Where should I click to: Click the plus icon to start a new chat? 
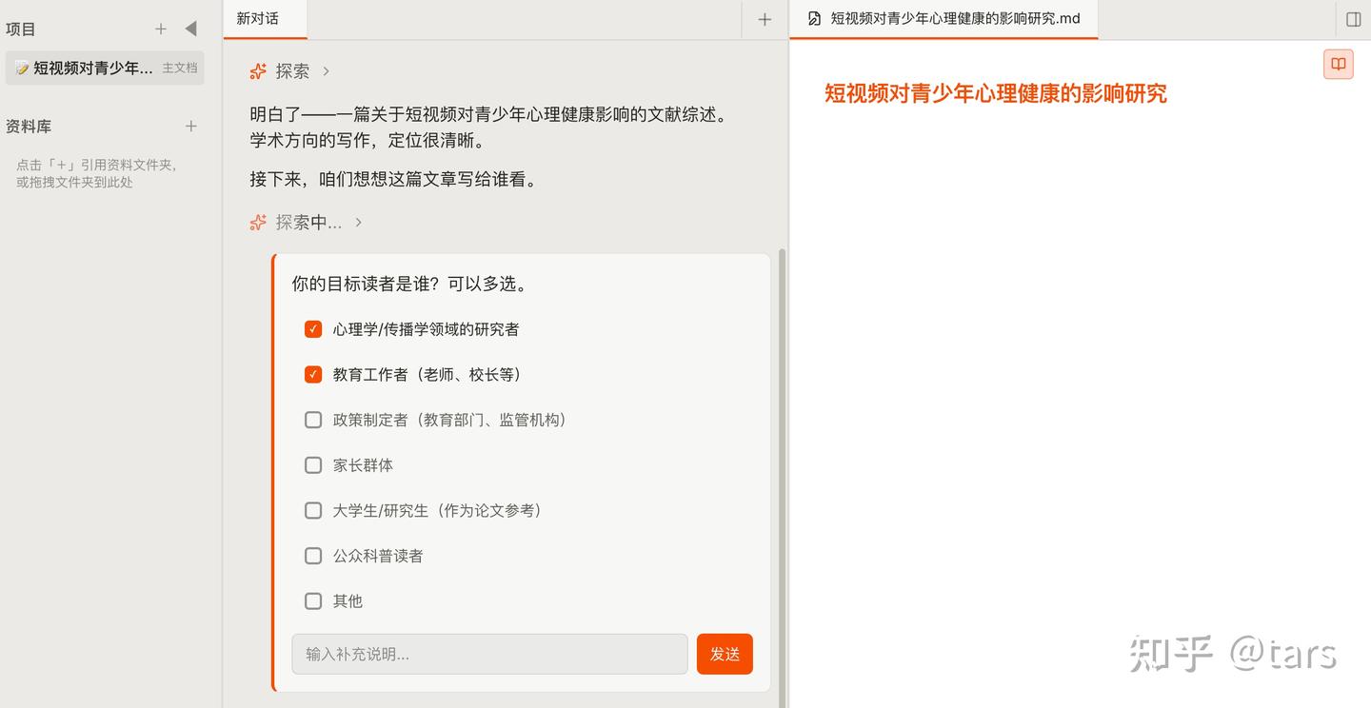click(764, 18)
